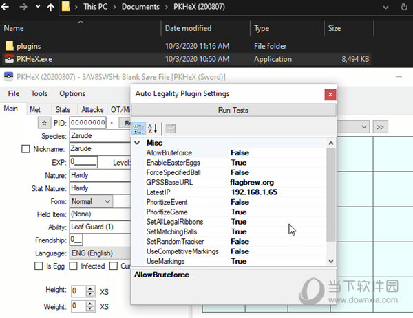Click the Property Pages icon
The height and width of the screenshot is (318, 413).
pyautogui.click(x=171, y=128)
